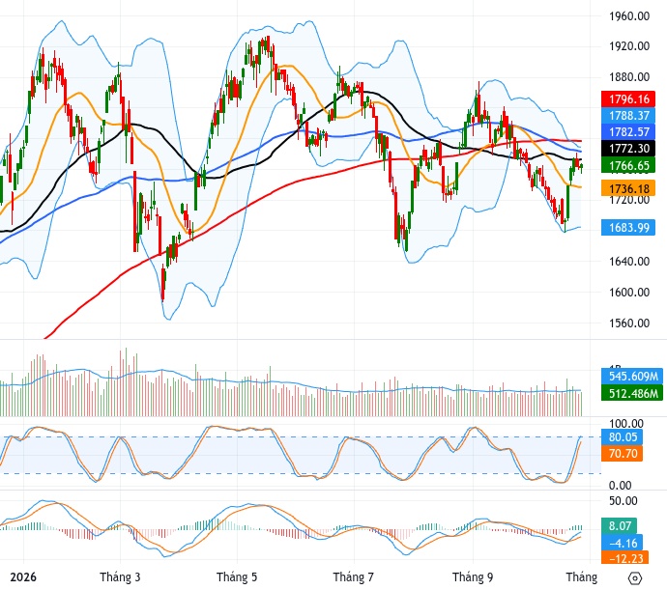Click the blue -4.16 MACD value label
This screenshot has height=590, width=667.
tap(622, 543)
